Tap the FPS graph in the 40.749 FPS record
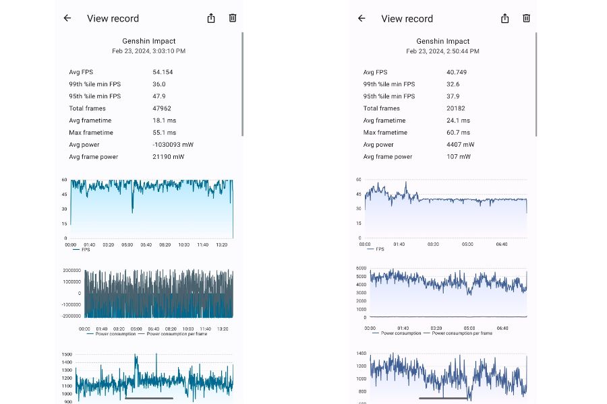Image resolution: width=607 pixels, height=404 pixels. click(445, 209)
